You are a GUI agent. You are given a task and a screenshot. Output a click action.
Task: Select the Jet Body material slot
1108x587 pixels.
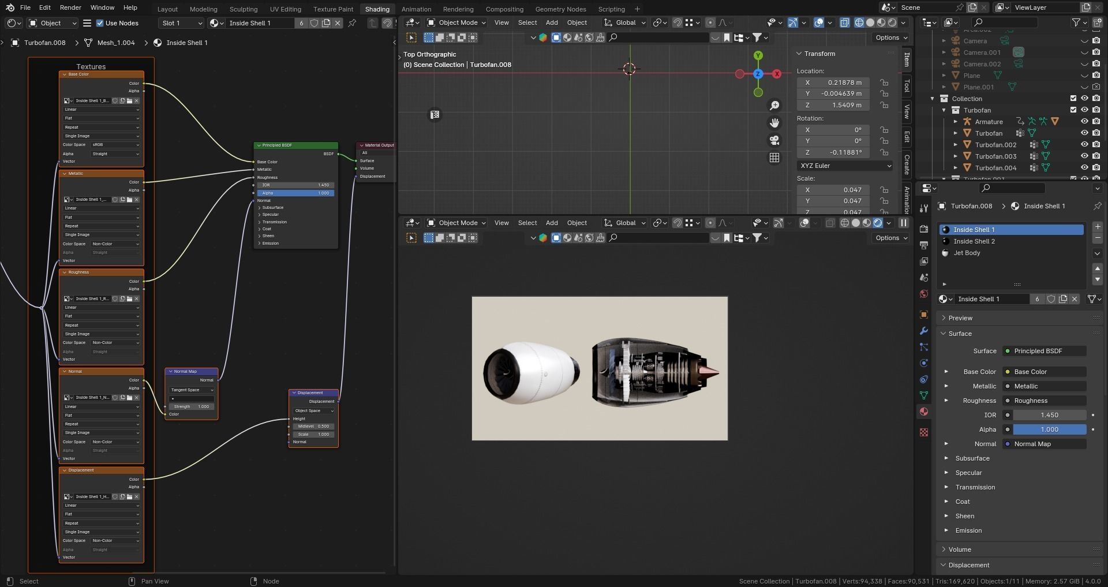point(1012,253)
